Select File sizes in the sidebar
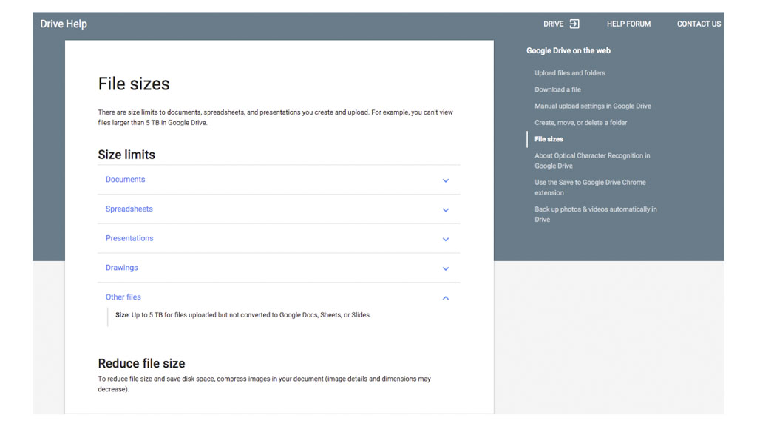This screenshot has height=426, width=757. click(x=549, y=139)
